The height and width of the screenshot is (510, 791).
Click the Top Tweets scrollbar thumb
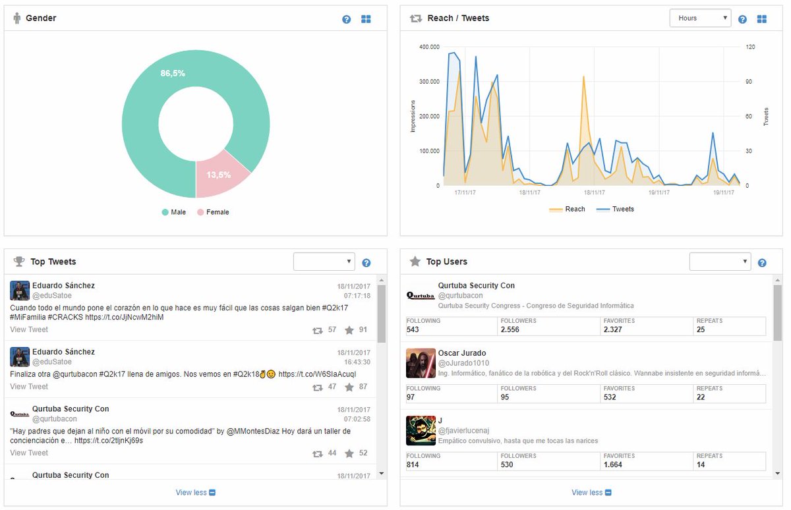click(x=382, y=314)
